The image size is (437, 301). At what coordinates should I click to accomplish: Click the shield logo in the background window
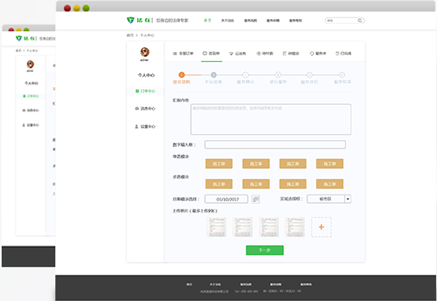tap(19, 39)
